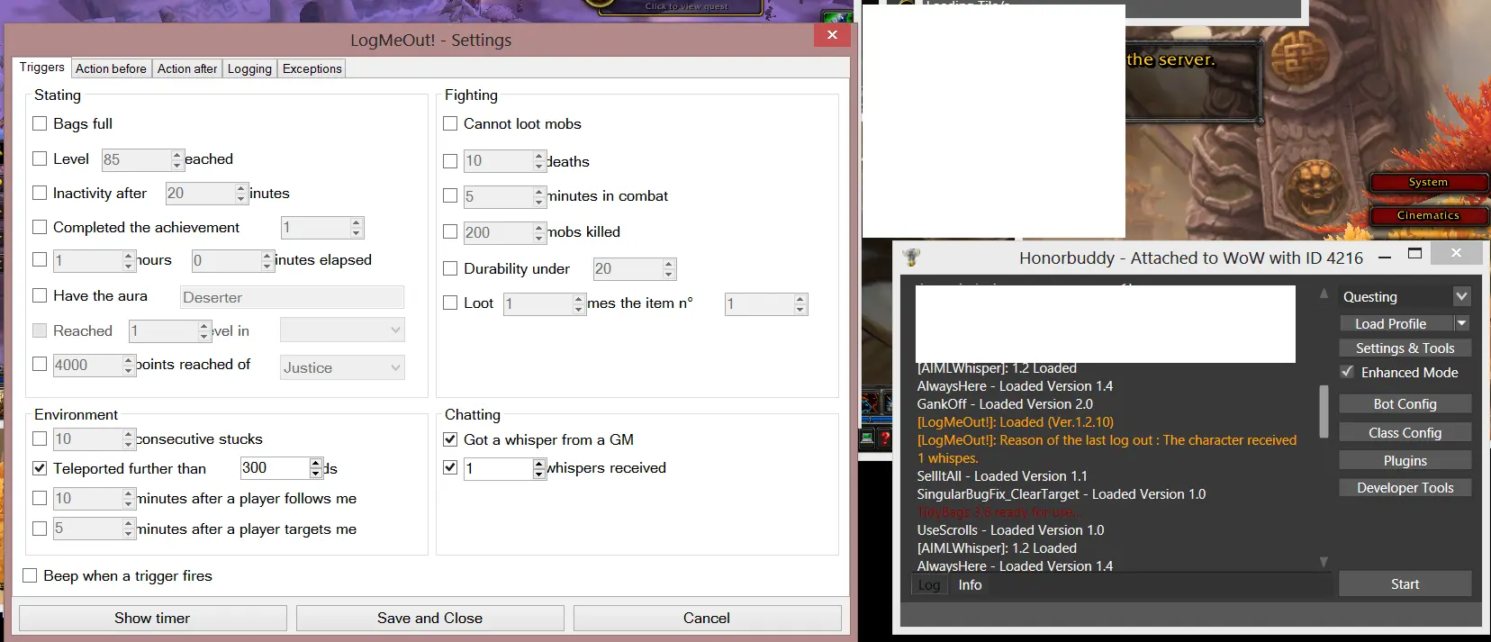
Task: Switch to the Info tab in Honorbuddy
Action: (x=970, y=585)
